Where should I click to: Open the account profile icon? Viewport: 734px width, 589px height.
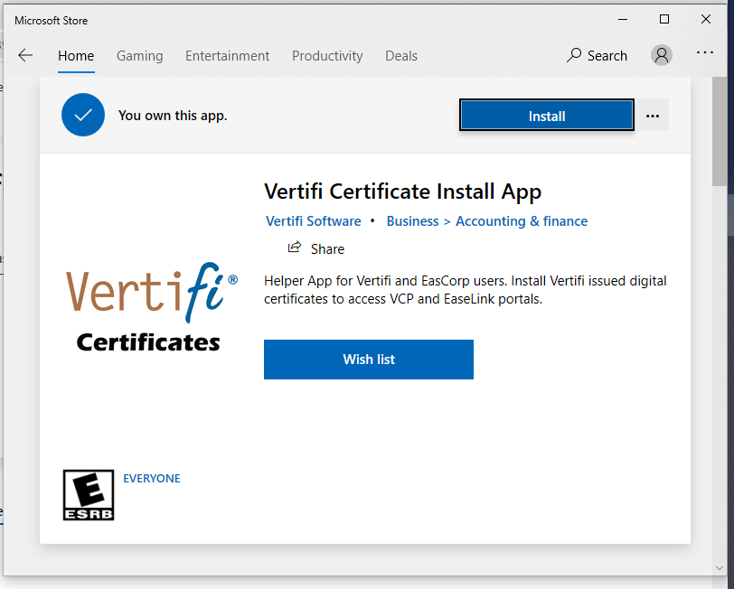661,55
